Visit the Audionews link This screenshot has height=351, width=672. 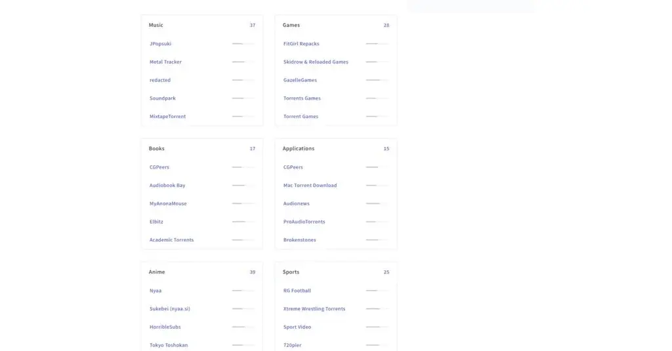[296, 203]
